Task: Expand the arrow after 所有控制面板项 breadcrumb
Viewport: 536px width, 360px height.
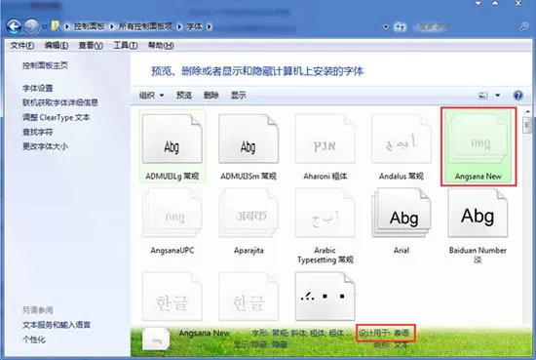Action: tap(179, 26)
